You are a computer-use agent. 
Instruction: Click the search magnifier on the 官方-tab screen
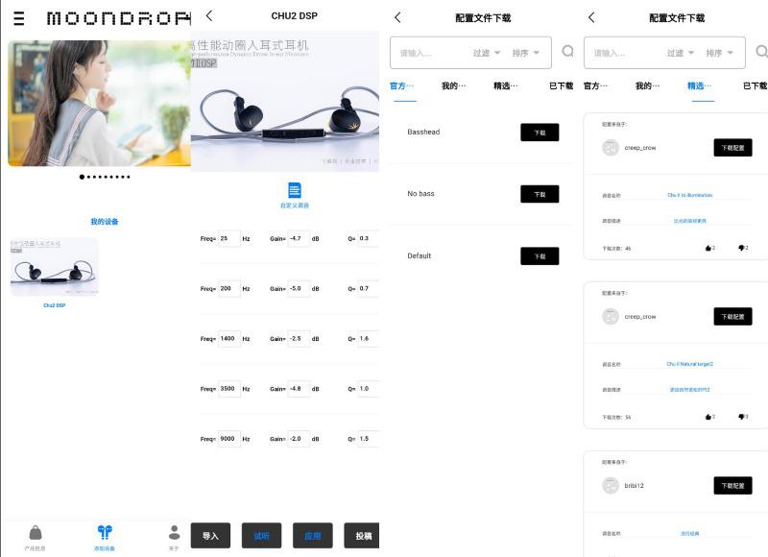(x=567, y=51)
